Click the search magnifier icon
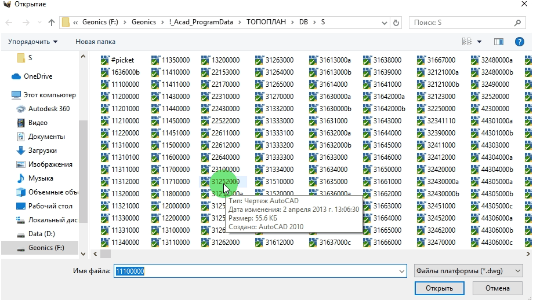The image size is (533, 301). (x=517, y=23)
